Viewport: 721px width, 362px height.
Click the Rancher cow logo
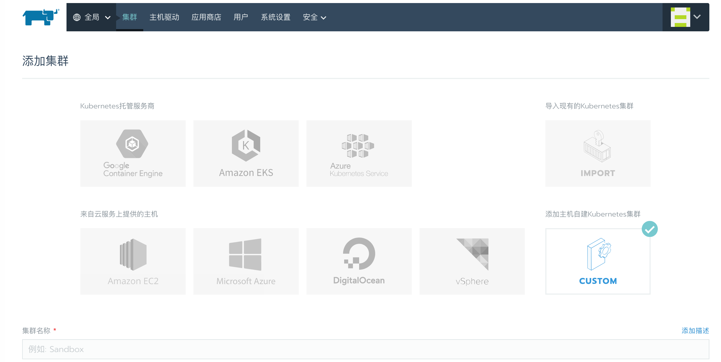[x=41, y=17]
